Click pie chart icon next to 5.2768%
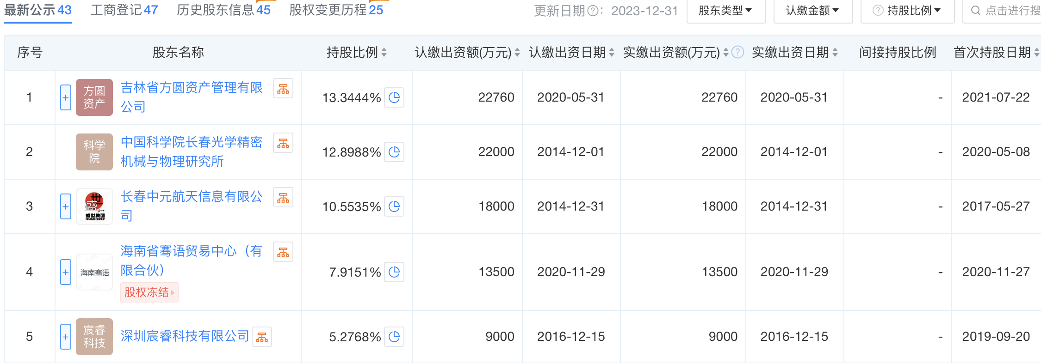Screen dimensions: 1041x363 pos(394,337)
